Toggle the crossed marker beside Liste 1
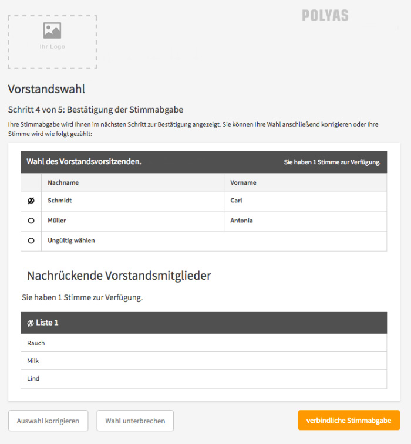This screenshot has height=444, width=411. 31,323
